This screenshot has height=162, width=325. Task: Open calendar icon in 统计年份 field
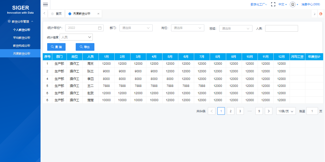tap(100, 28)
